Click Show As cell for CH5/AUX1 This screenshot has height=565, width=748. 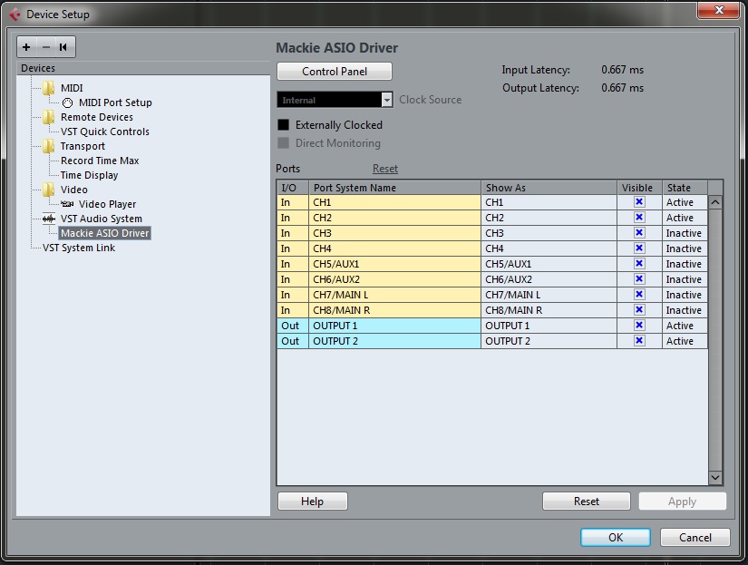click(549, 264)
